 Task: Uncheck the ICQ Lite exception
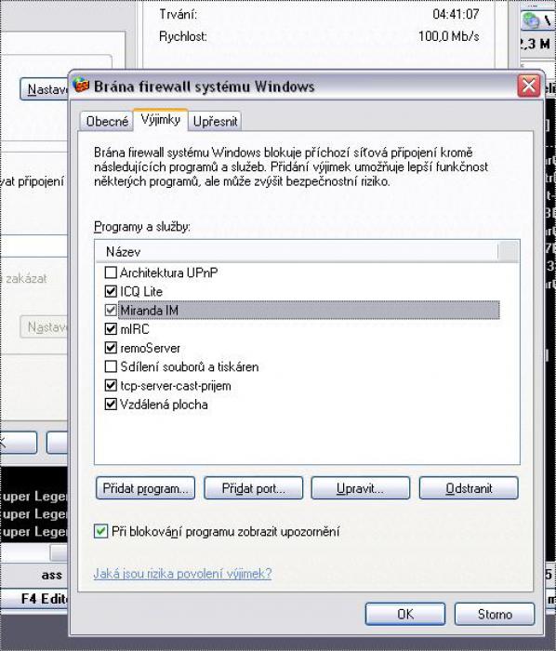pos(111,291)
